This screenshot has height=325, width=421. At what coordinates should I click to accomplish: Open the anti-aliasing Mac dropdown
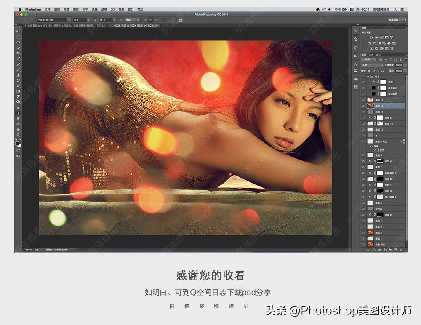pyautogui.click(x=132, y=20)
